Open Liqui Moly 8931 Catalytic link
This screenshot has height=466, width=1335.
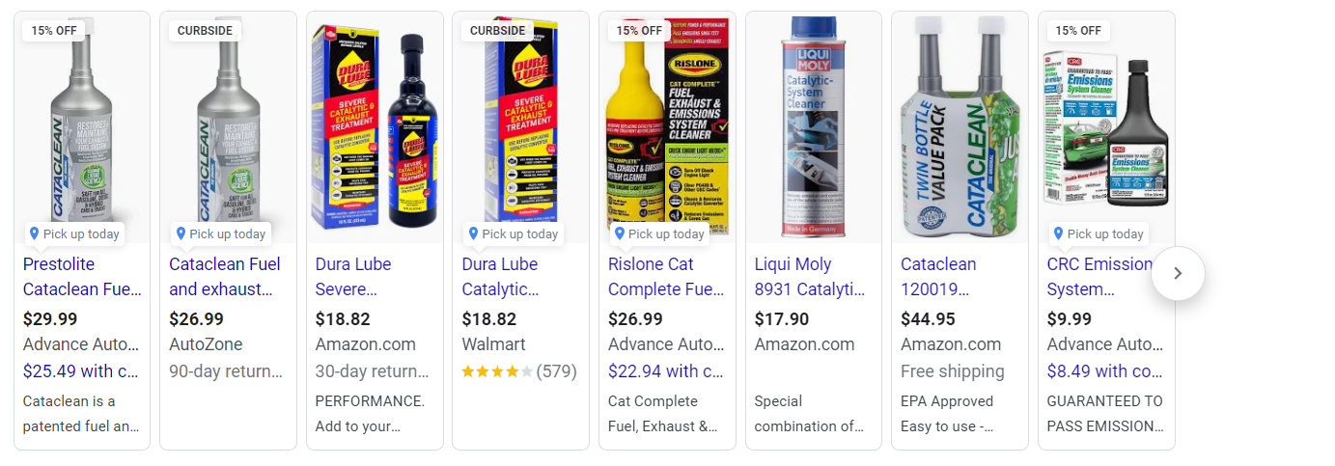coord(809,276)
